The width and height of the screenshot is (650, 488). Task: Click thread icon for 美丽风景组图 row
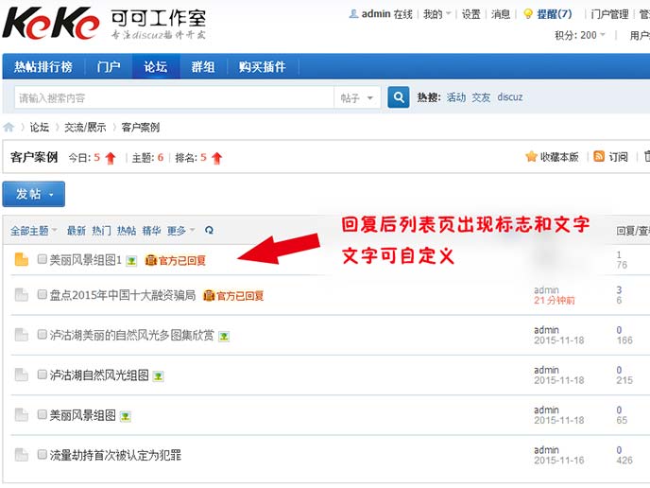(x=21, y=414)
